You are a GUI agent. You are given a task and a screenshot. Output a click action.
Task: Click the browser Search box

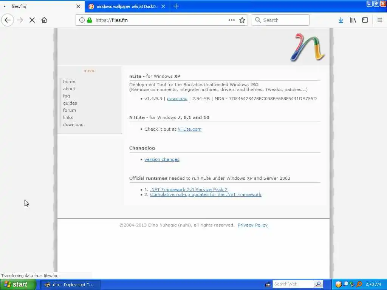(x=280, y=20)
